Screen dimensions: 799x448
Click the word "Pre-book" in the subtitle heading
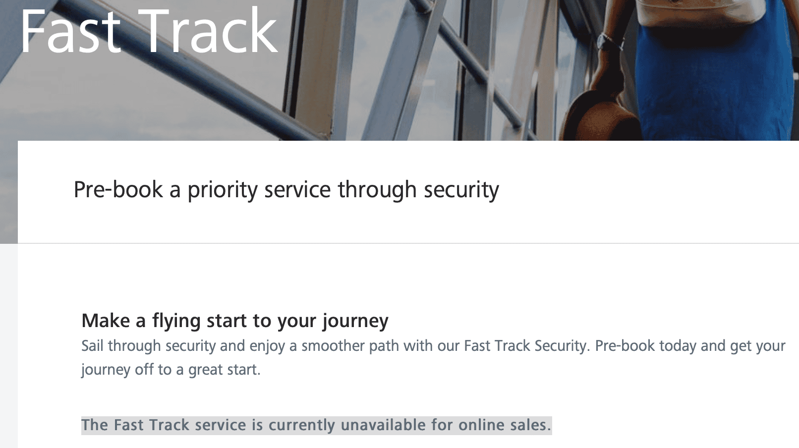point(118,190)
